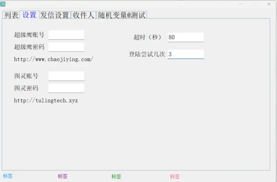Click the tulingtech.xyz URL text
Image resolution: width=277 pixels, height=182 pixels.
[x=46, y=101]
